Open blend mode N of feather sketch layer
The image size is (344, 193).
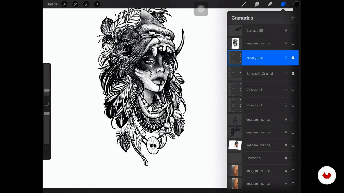click(x=286, y=120)
